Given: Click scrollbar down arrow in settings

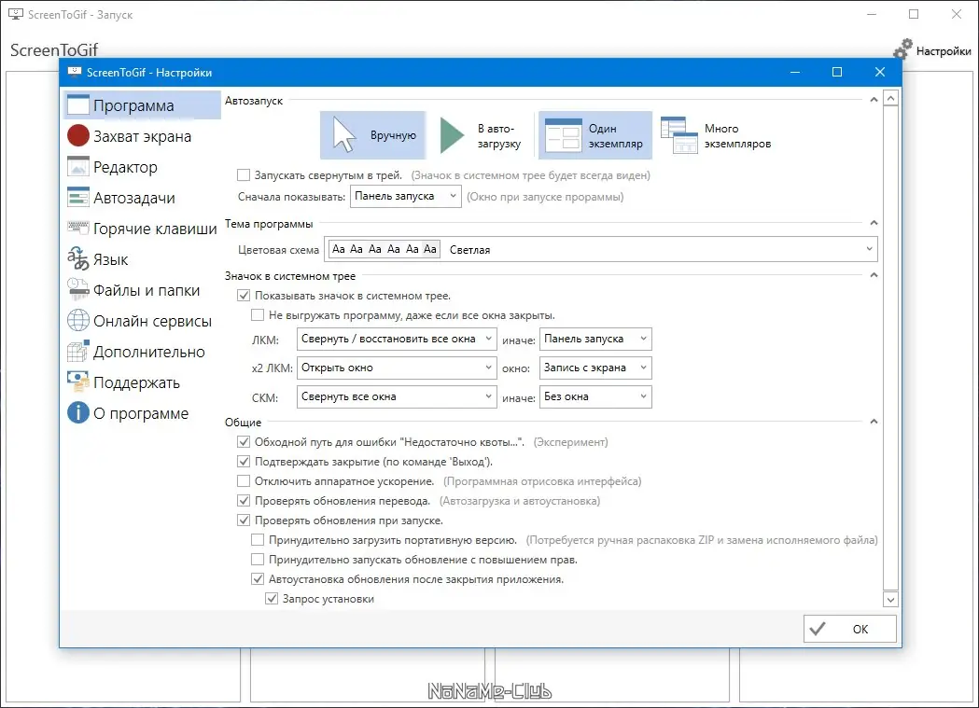Looking at the screenshot, I should pyautogui.click(x=891, y=600).
